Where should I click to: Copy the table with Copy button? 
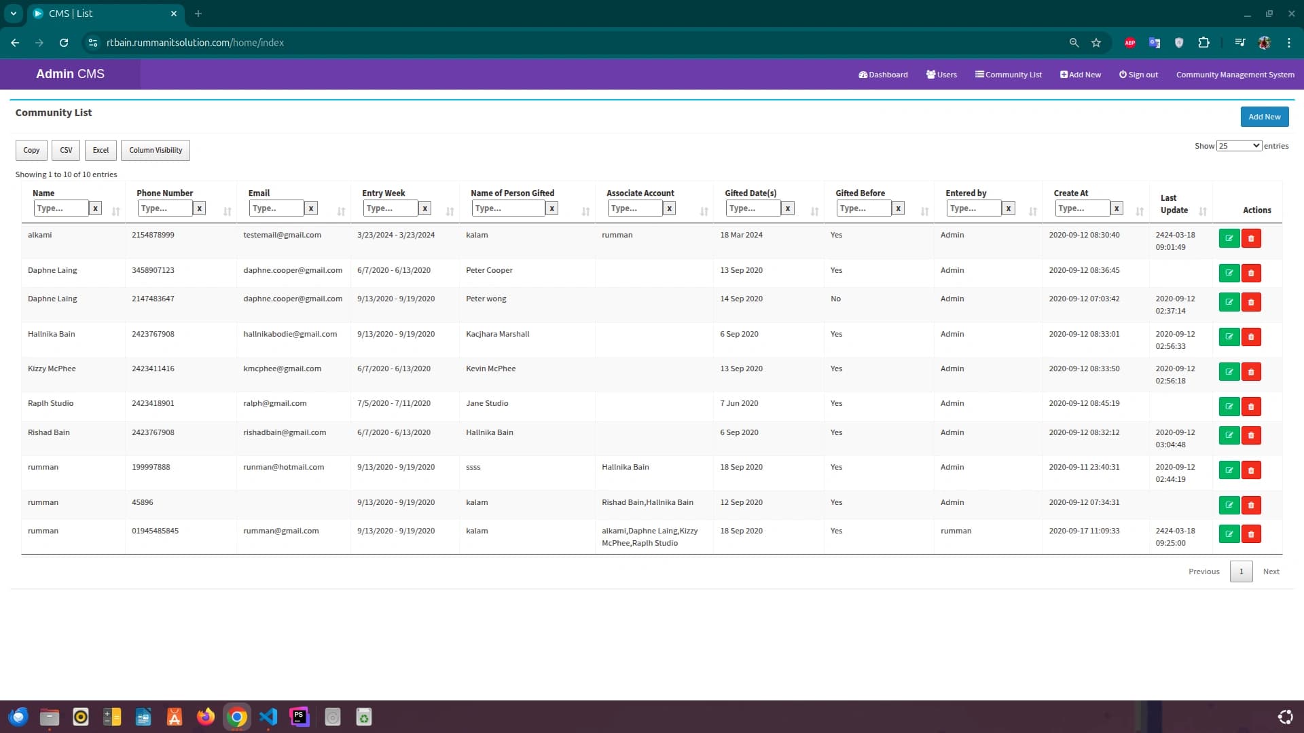pos(31,150)
